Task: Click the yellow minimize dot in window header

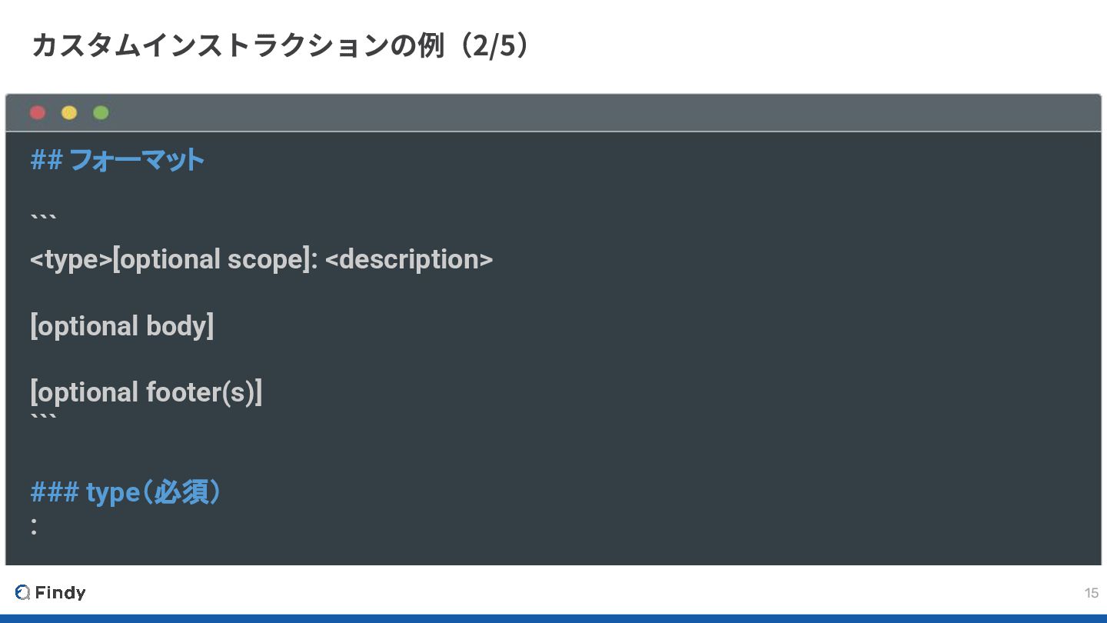Action: click(x=69, y=113)
